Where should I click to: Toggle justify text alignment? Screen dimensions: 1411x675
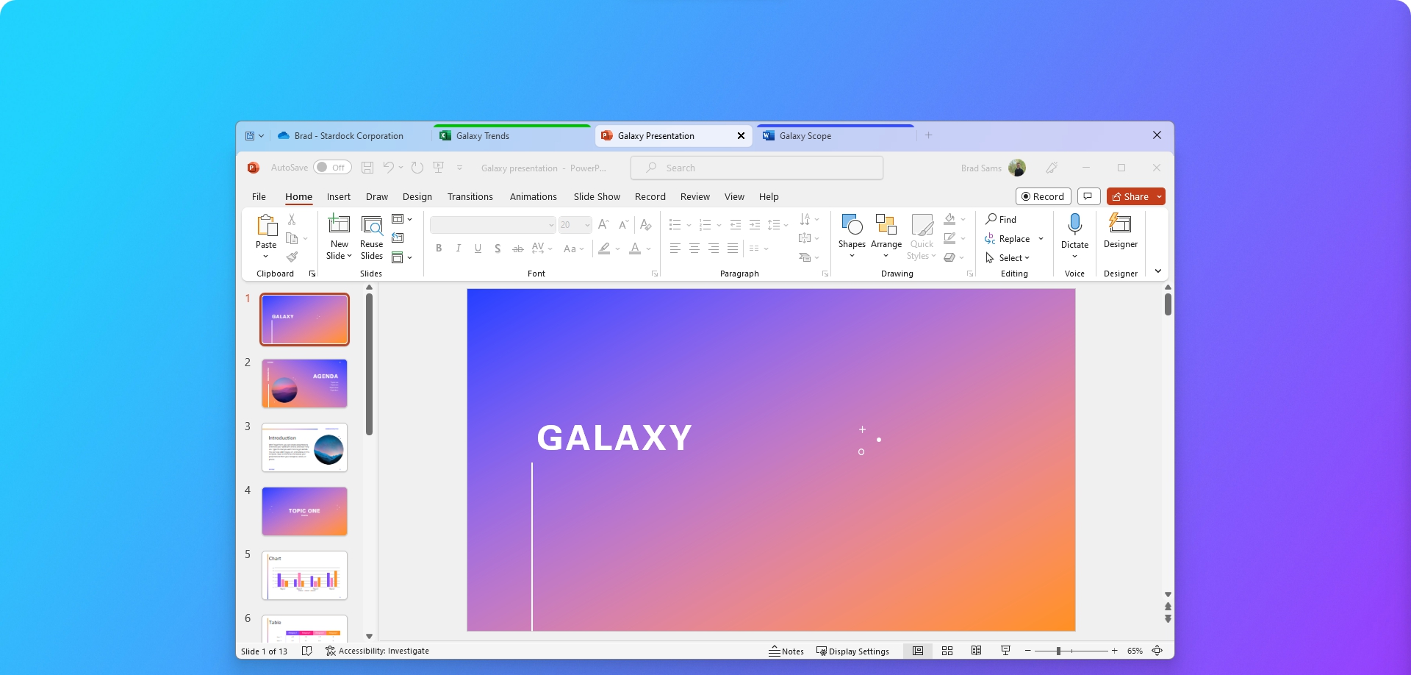tap(733, 249)
